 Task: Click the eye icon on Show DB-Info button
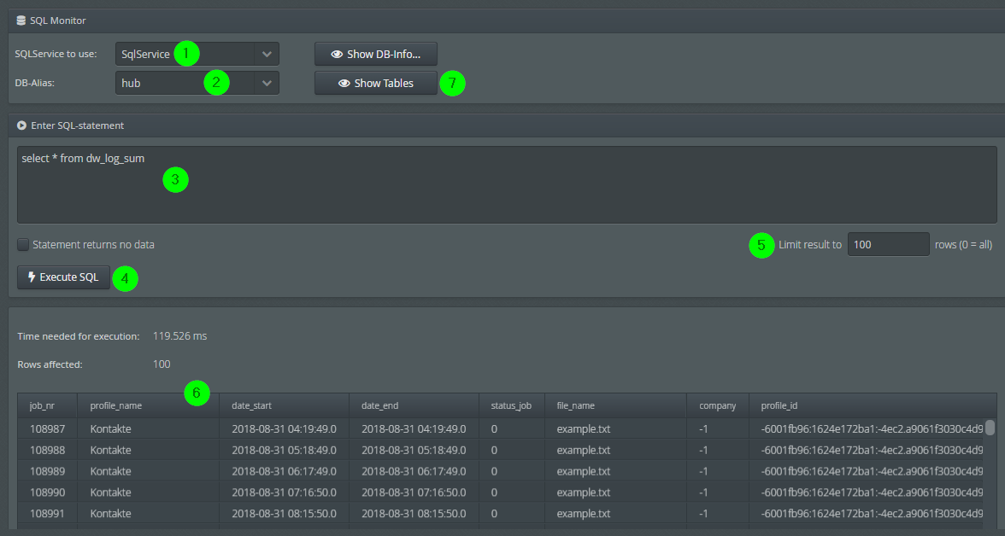(x=337, y=55)
